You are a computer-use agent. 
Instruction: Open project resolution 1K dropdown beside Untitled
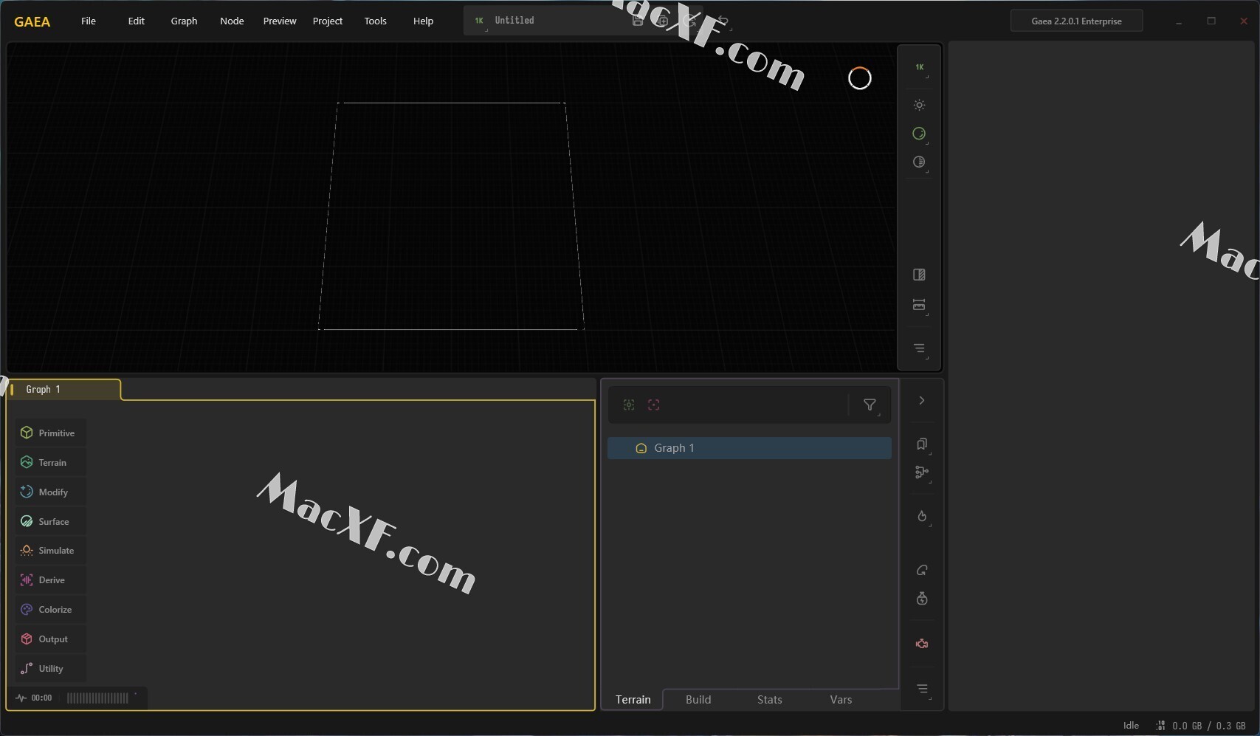pos(479,21)
